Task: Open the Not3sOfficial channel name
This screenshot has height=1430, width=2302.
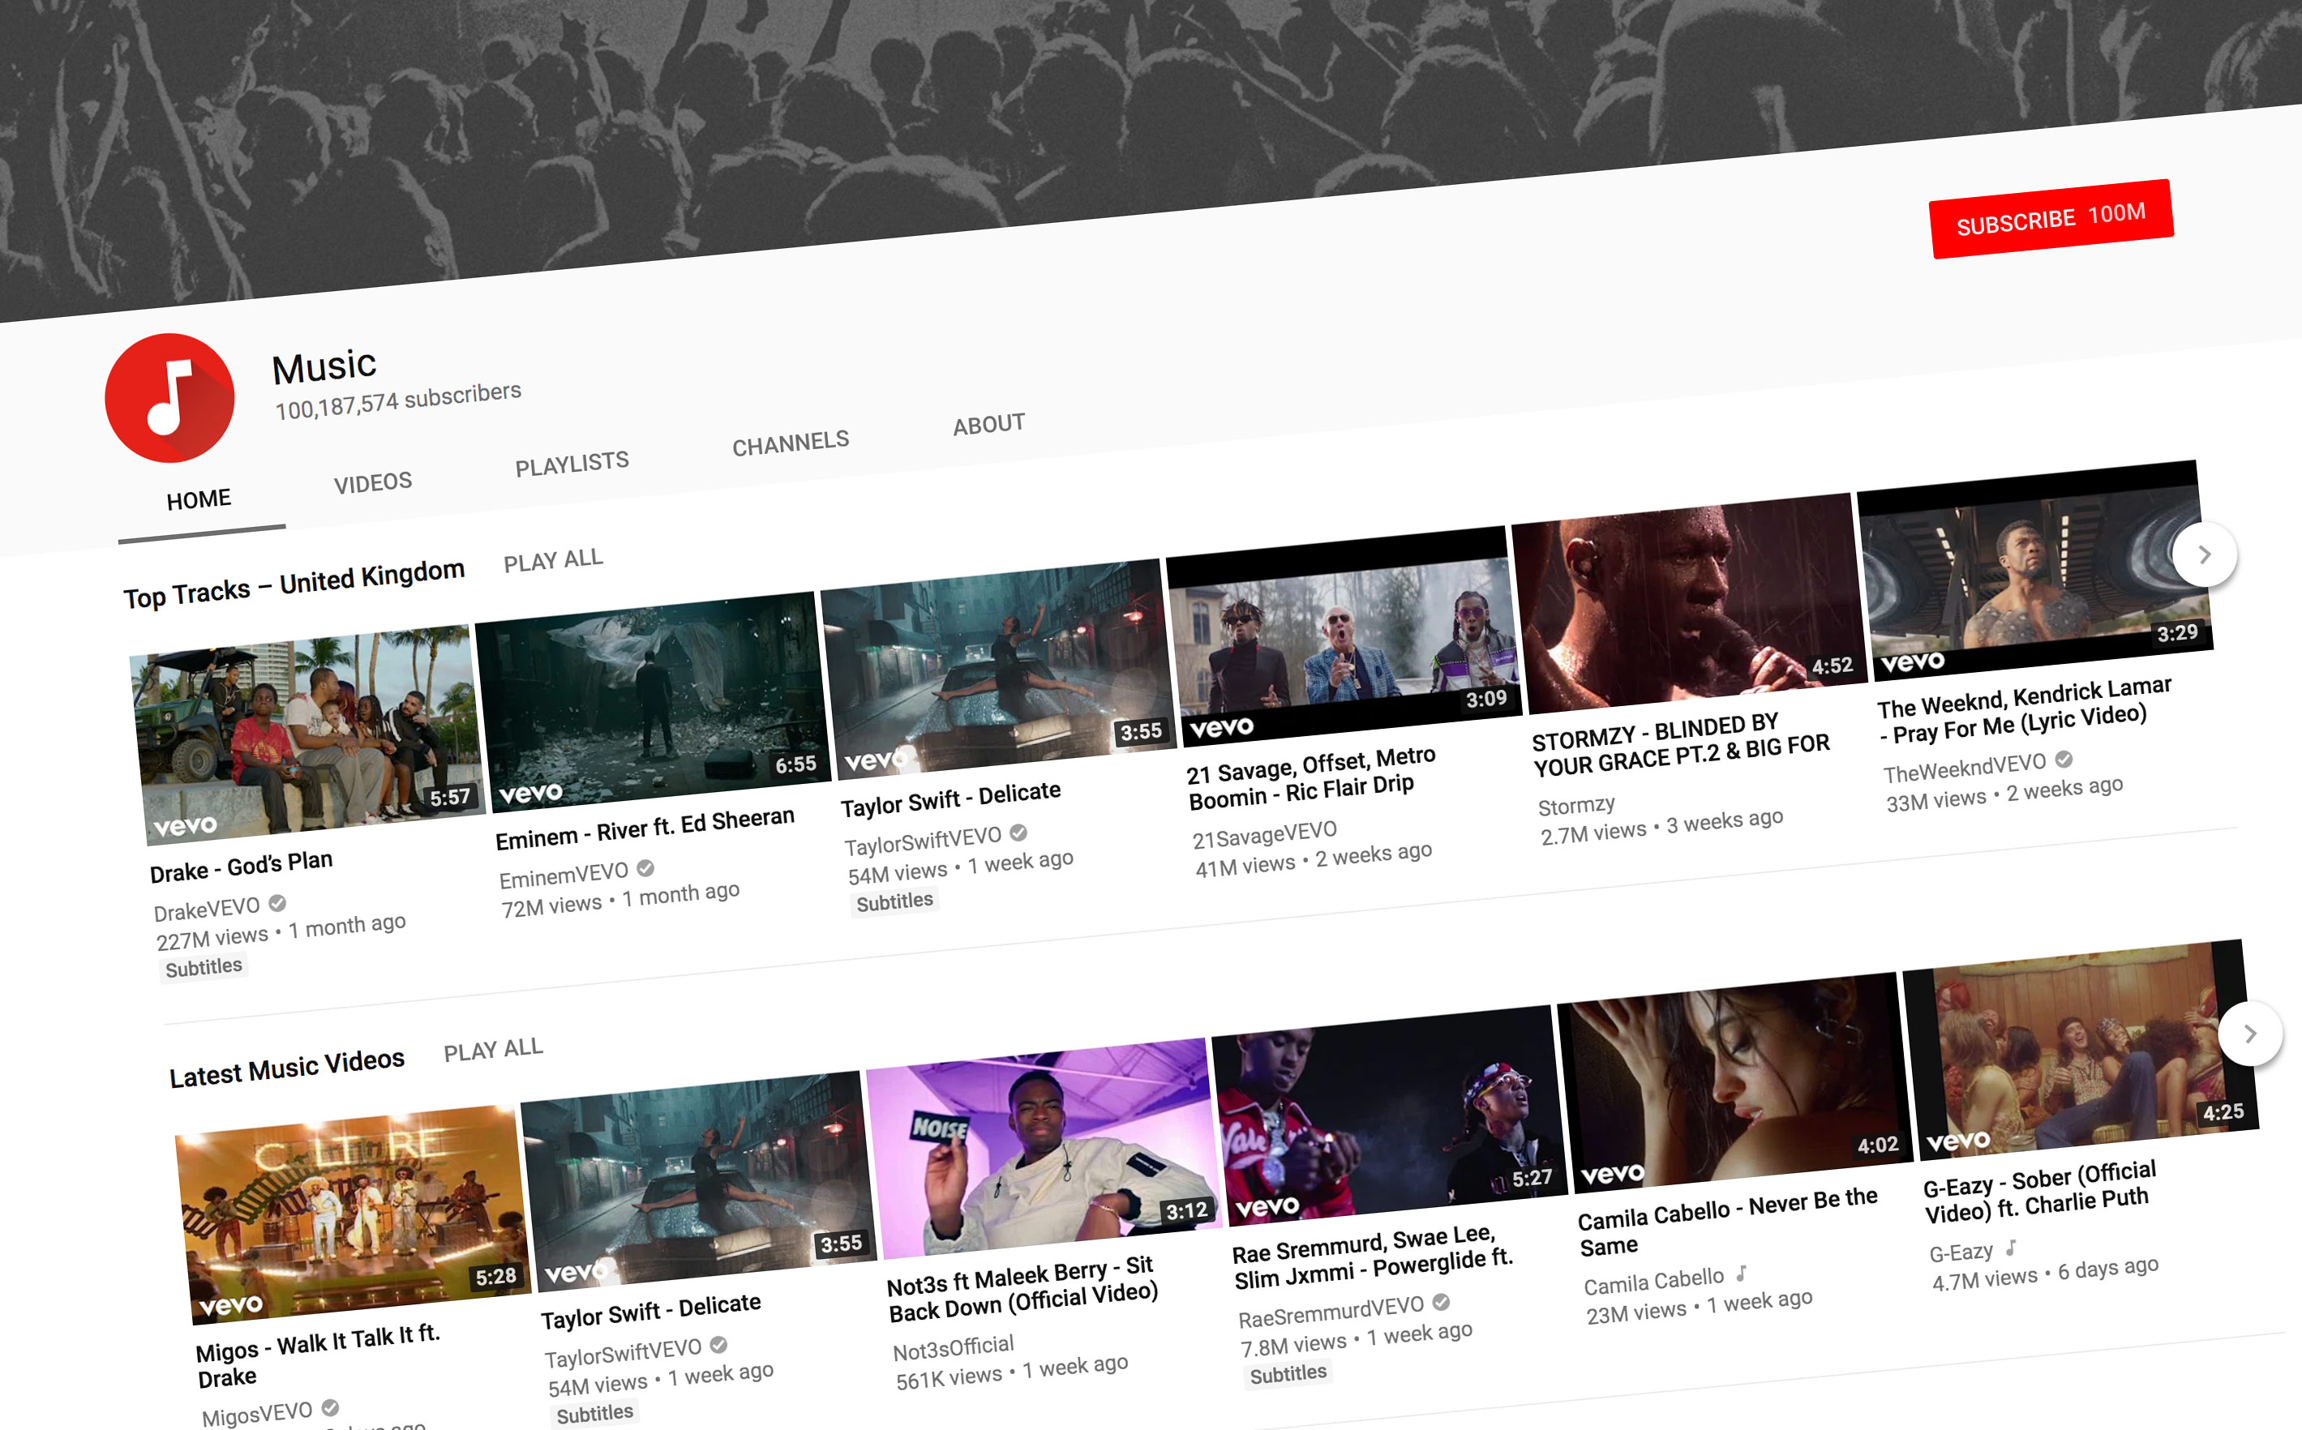Action: tap(954, 1347)
